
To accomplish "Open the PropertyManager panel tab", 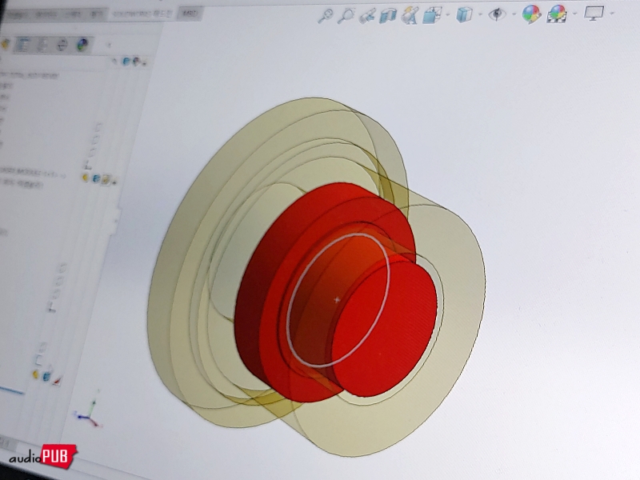I will 22,45.
